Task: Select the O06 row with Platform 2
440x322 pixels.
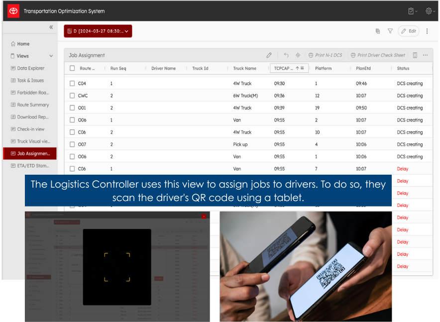Action: (x=72, y=120)
